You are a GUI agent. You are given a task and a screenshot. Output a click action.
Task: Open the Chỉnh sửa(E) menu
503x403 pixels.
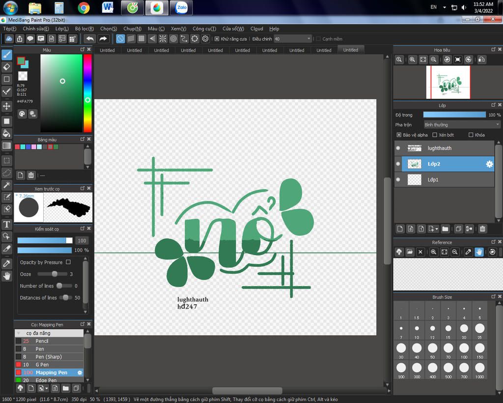click(x=35, y=29)
